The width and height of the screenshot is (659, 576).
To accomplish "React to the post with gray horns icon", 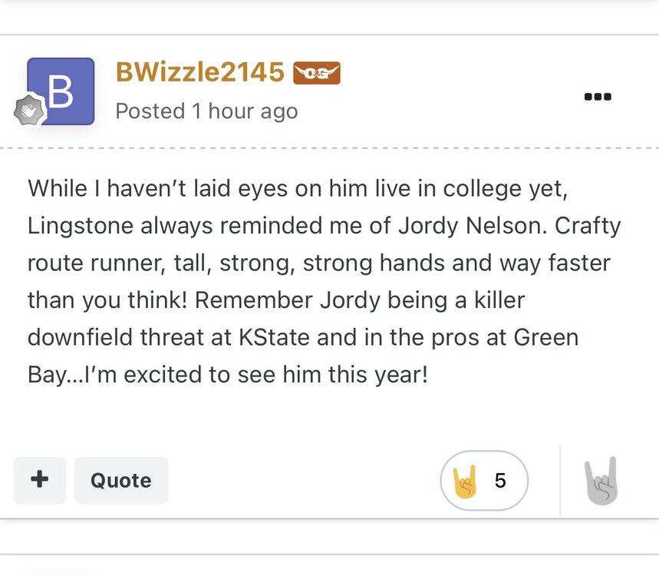I will point(601,482).
